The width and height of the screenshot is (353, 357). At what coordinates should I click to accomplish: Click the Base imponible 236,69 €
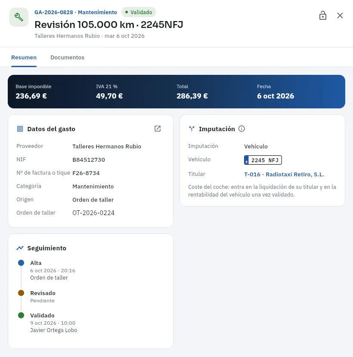tap(31, 96)
